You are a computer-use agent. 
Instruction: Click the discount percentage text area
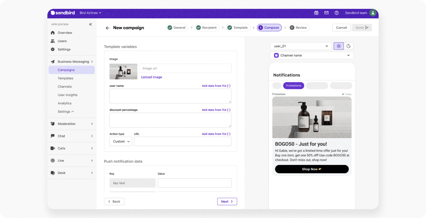(x=170, y=120)
